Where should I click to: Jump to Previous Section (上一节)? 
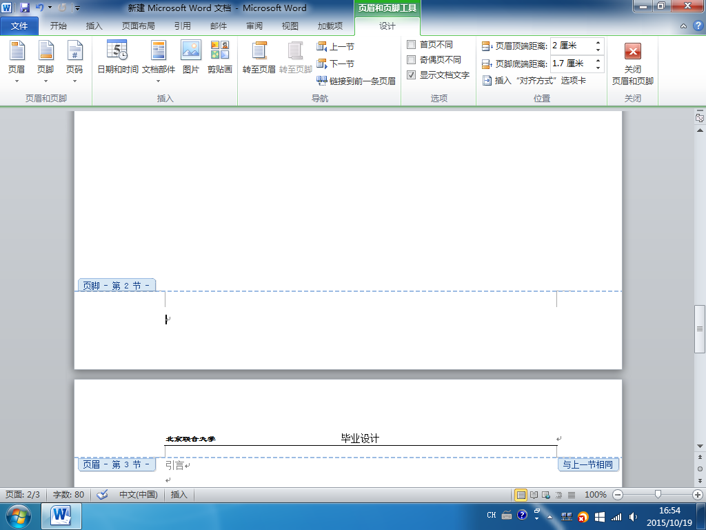(336, 46)
